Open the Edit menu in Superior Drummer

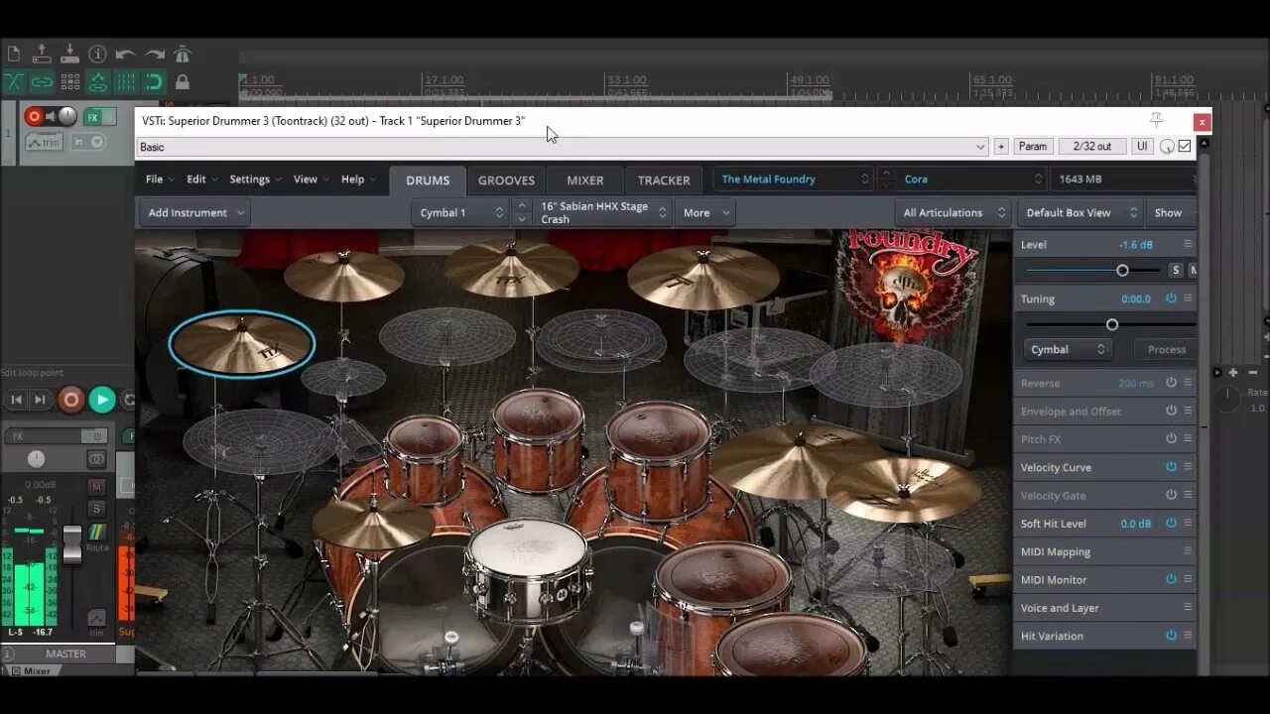tap(201, 179)
